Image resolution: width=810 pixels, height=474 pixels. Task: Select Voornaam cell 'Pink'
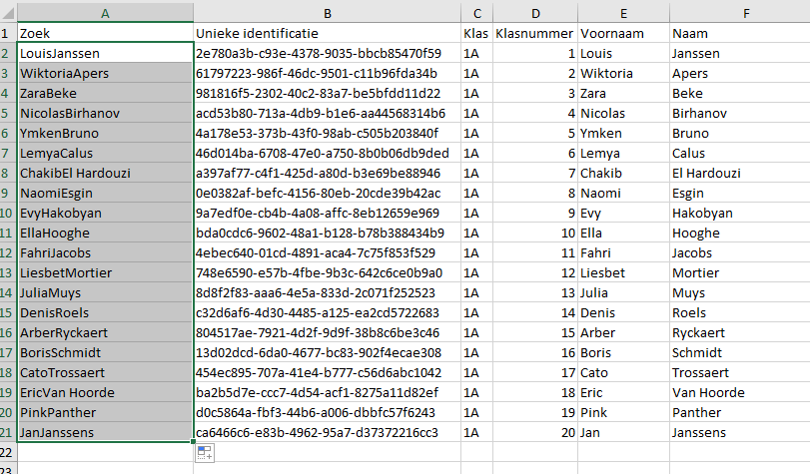pos(623,412)
